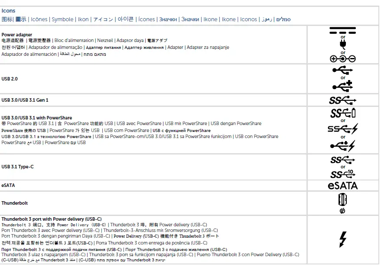This screenshot has width=381, height=267.
Task: Click the Symbole translation in header
Action: pyautogui.click(x=62, y=19)
